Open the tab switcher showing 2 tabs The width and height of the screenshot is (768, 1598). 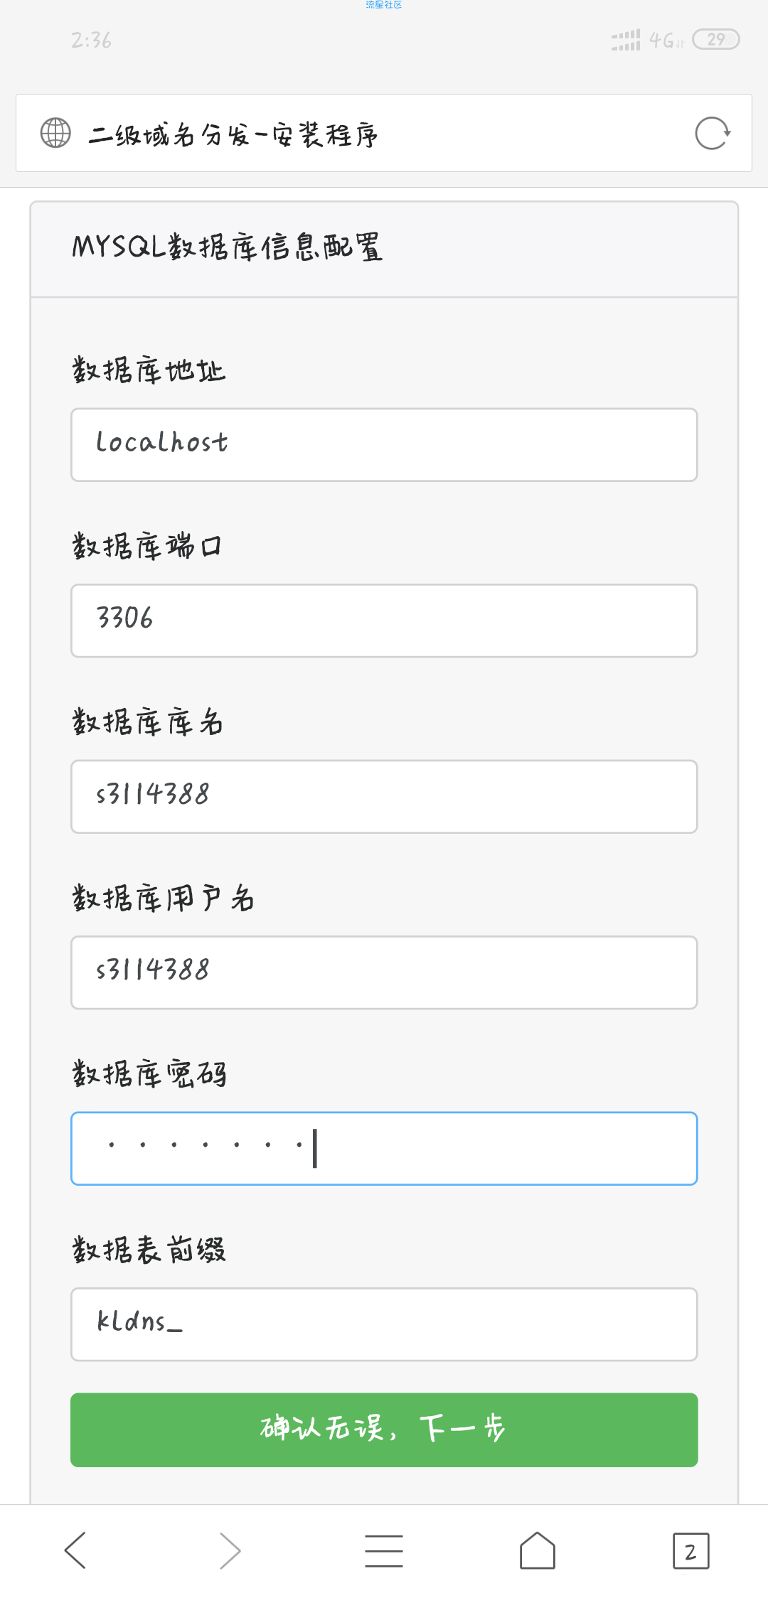[x=691, y=1551]
